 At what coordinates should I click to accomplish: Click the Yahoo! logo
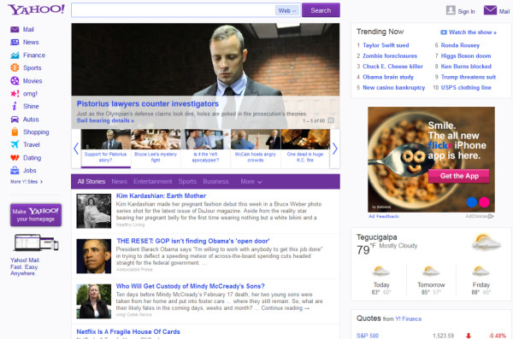(x=36, y=9)
